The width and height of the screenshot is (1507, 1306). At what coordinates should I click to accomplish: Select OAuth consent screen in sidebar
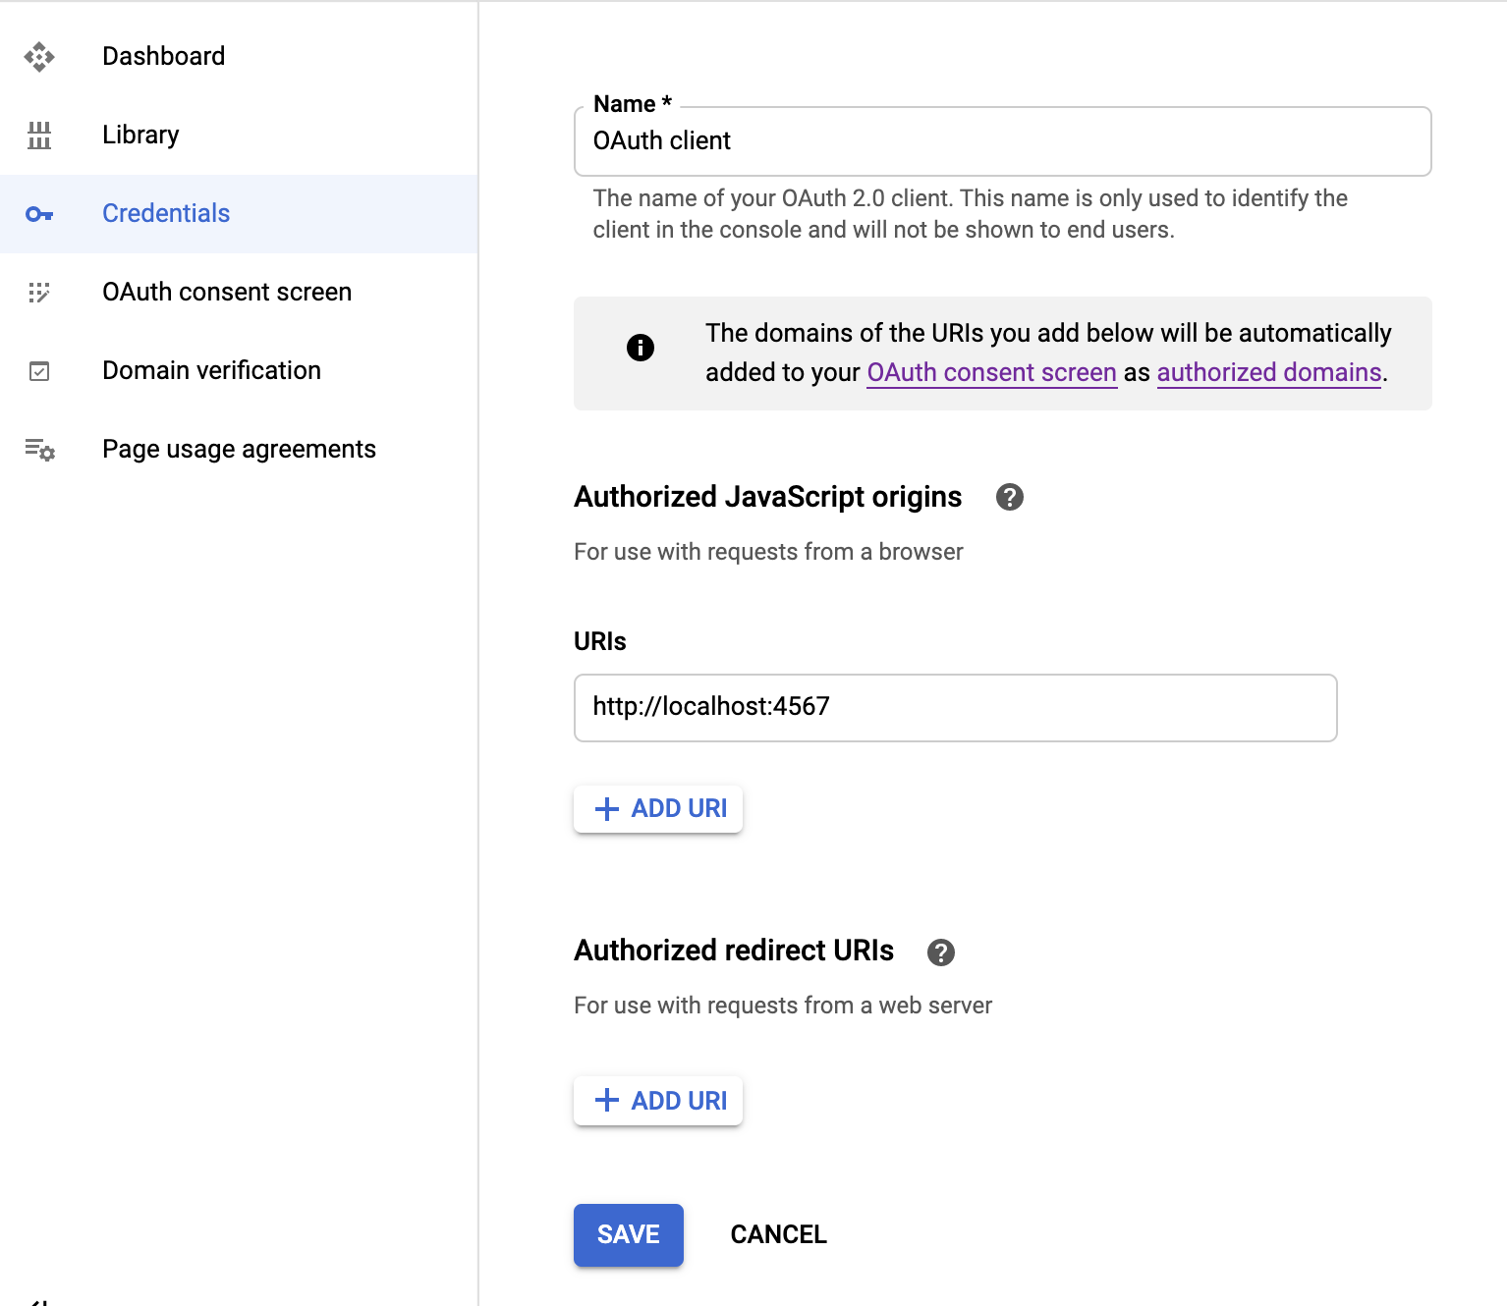point(226,293)
